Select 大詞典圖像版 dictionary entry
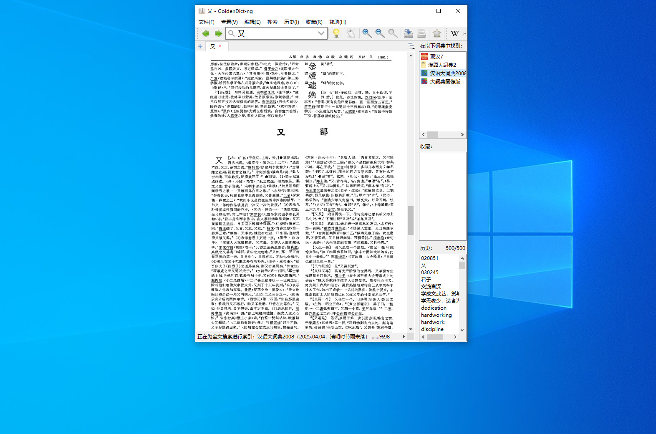 click(443, 81)
